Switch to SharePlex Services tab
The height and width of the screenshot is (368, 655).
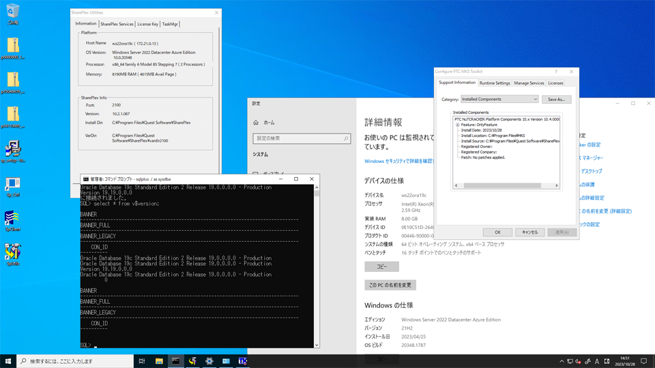[117, 25]
